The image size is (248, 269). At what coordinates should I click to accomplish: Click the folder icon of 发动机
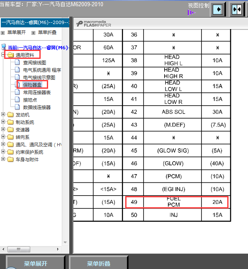[x=10, y=114]
